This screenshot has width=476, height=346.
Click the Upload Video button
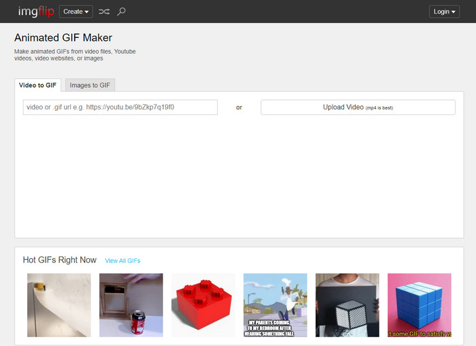click(358, 107)
